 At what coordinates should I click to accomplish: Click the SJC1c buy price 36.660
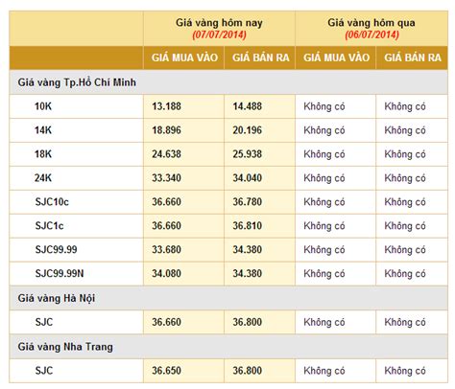coord(183,225)
